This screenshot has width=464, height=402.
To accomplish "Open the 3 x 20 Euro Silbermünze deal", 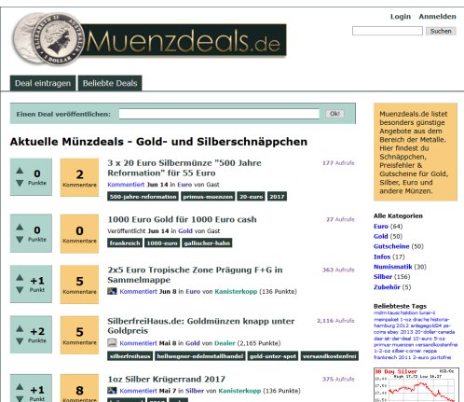I will point(184,168).
